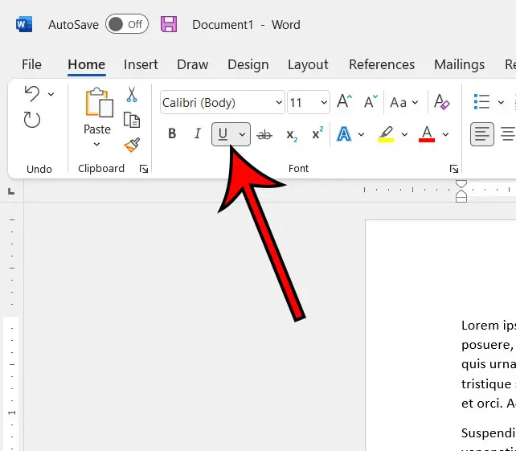Open the Change Case Aa dropdown
This screenshot has width=516, height=451.
coord(403,102)
